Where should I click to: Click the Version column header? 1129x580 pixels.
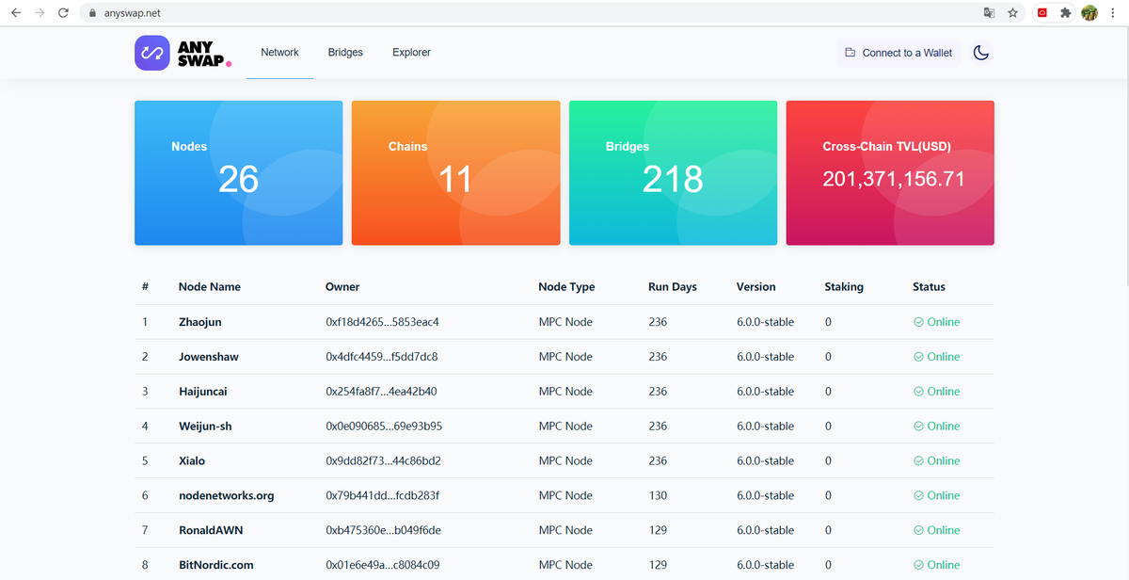[x=756, y=287]
